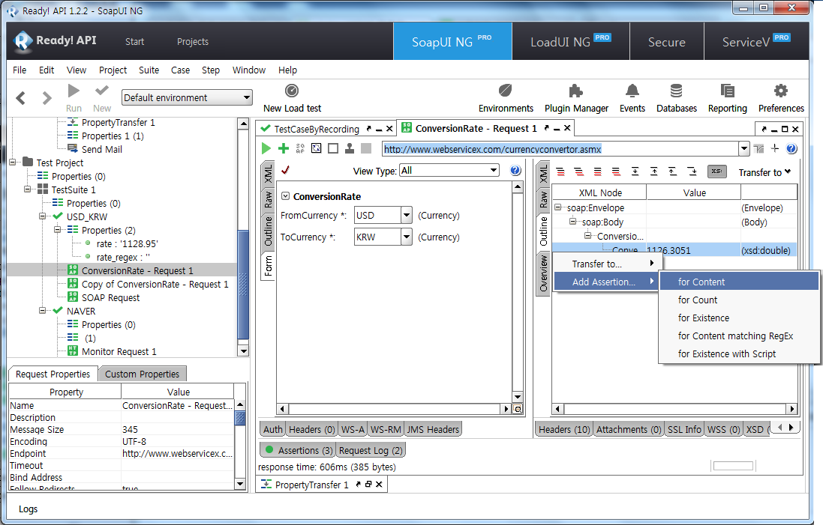Open the Transfer to button
The image size is (823, 525).
pyautogui.click(x=764, y=173)
